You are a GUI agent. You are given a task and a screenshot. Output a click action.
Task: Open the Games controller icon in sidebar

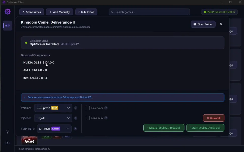click(x=8, y=26)
